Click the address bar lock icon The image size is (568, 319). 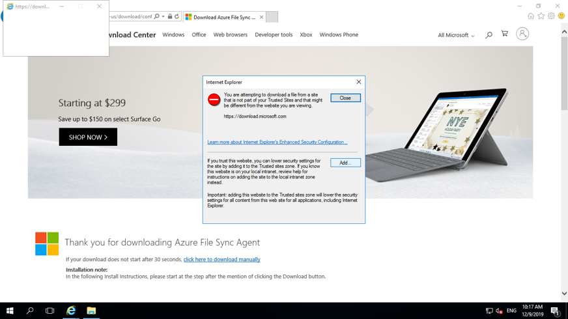170,16
